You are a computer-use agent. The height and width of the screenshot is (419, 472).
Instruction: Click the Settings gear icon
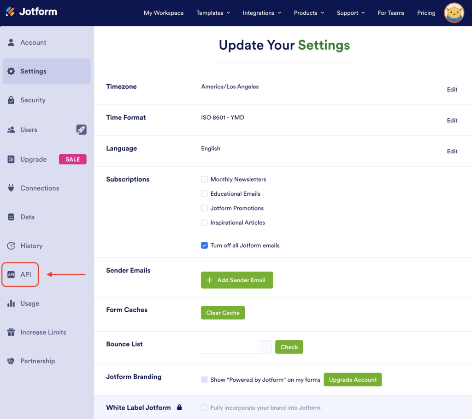pos(11,71)
